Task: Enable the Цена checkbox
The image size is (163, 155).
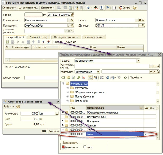Action: click(85, 147)
